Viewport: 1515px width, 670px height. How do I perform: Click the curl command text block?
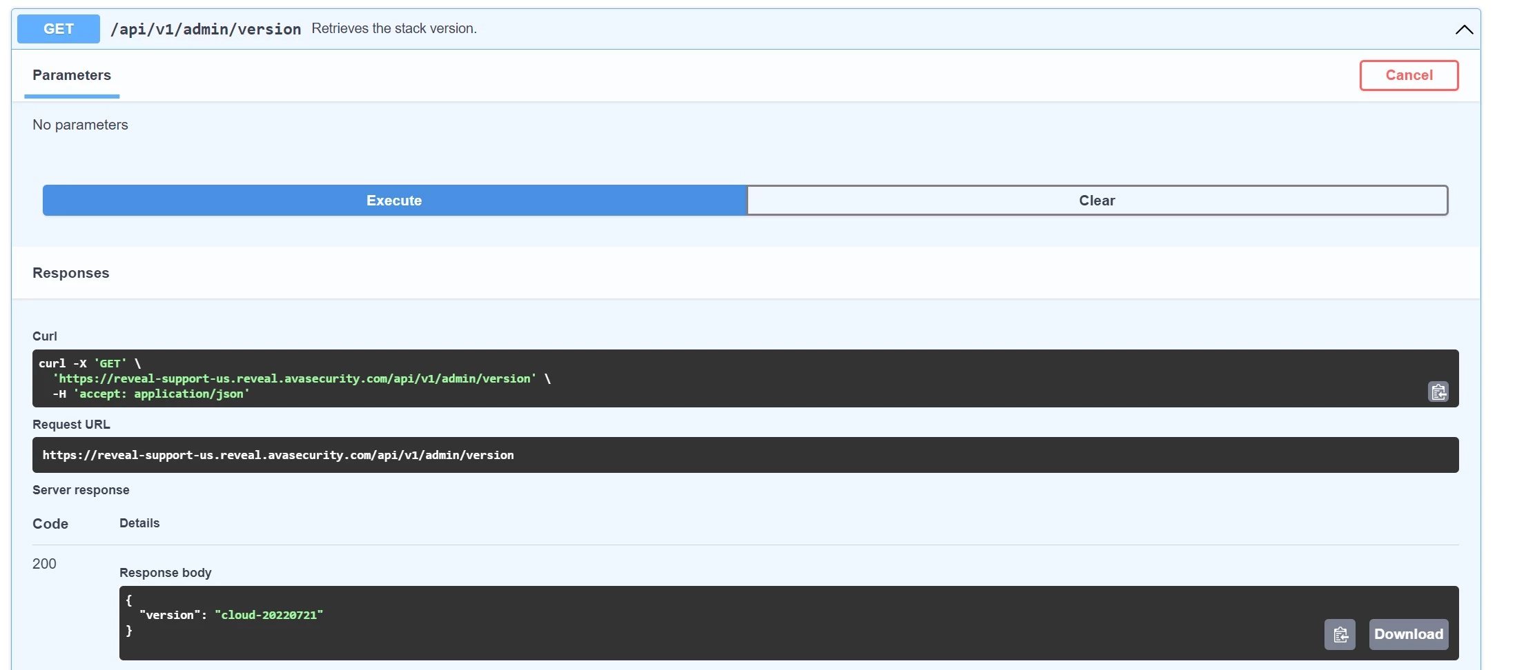click(x=745, y=378)
